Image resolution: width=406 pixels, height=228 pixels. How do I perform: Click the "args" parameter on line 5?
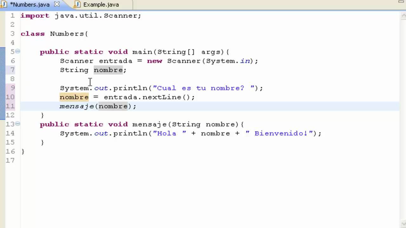[211, 52]
